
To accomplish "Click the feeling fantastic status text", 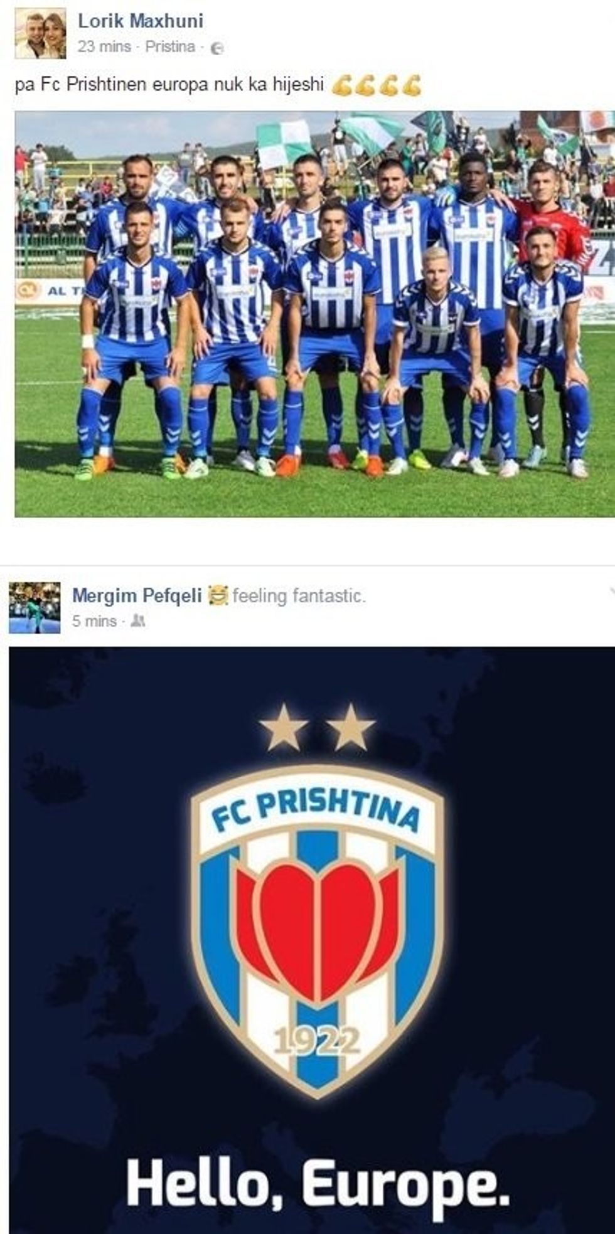I will tap(299, 595).
